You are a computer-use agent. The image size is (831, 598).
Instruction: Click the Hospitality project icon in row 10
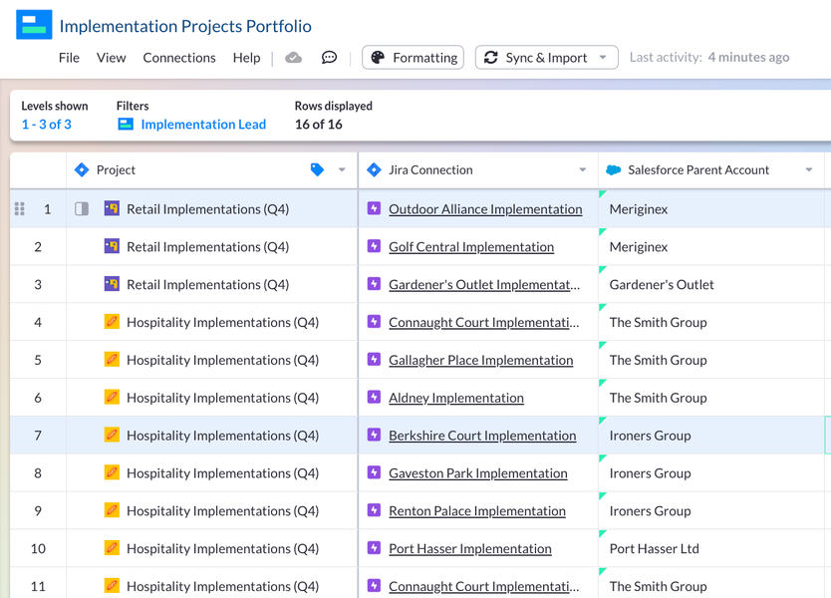coord(112,547)
